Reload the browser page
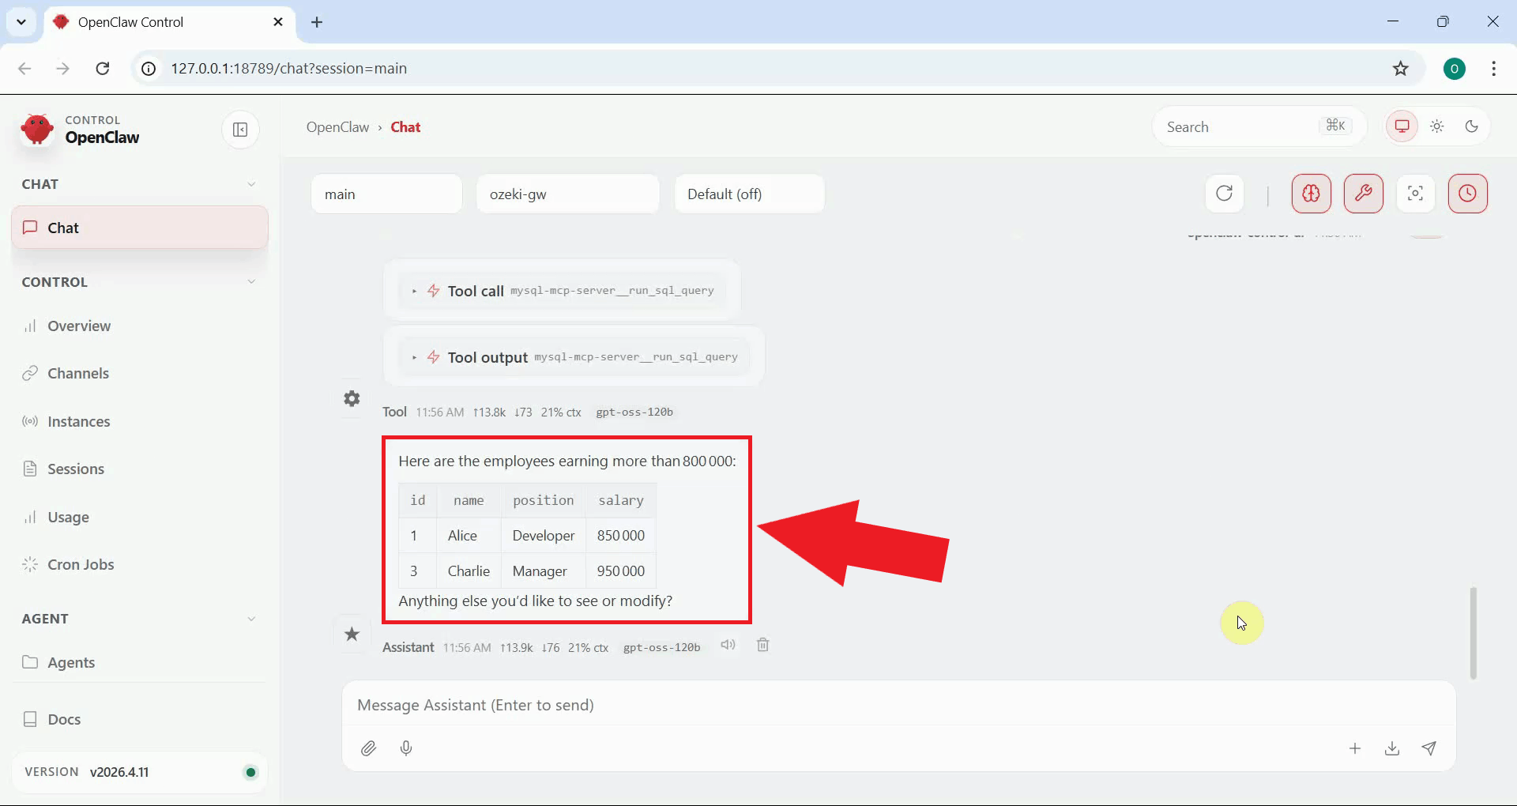Screen dimensions: 1517x806 103,68
